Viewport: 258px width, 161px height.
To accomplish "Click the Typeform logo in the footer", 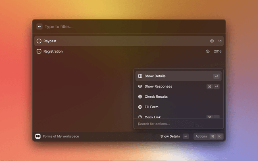I will tap(38, 136).
